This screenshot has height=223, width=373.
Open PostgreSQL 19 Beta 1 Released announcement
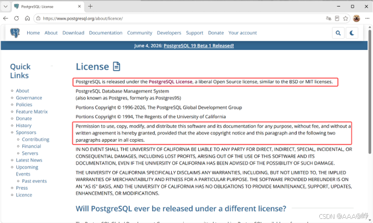pyautogui.click(x=199, y=46)
